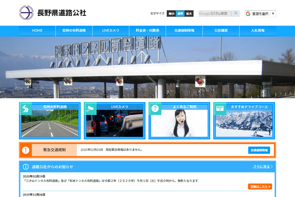Set text size to 縮小
Screen dimensions: 295x197
pos(171,14)
